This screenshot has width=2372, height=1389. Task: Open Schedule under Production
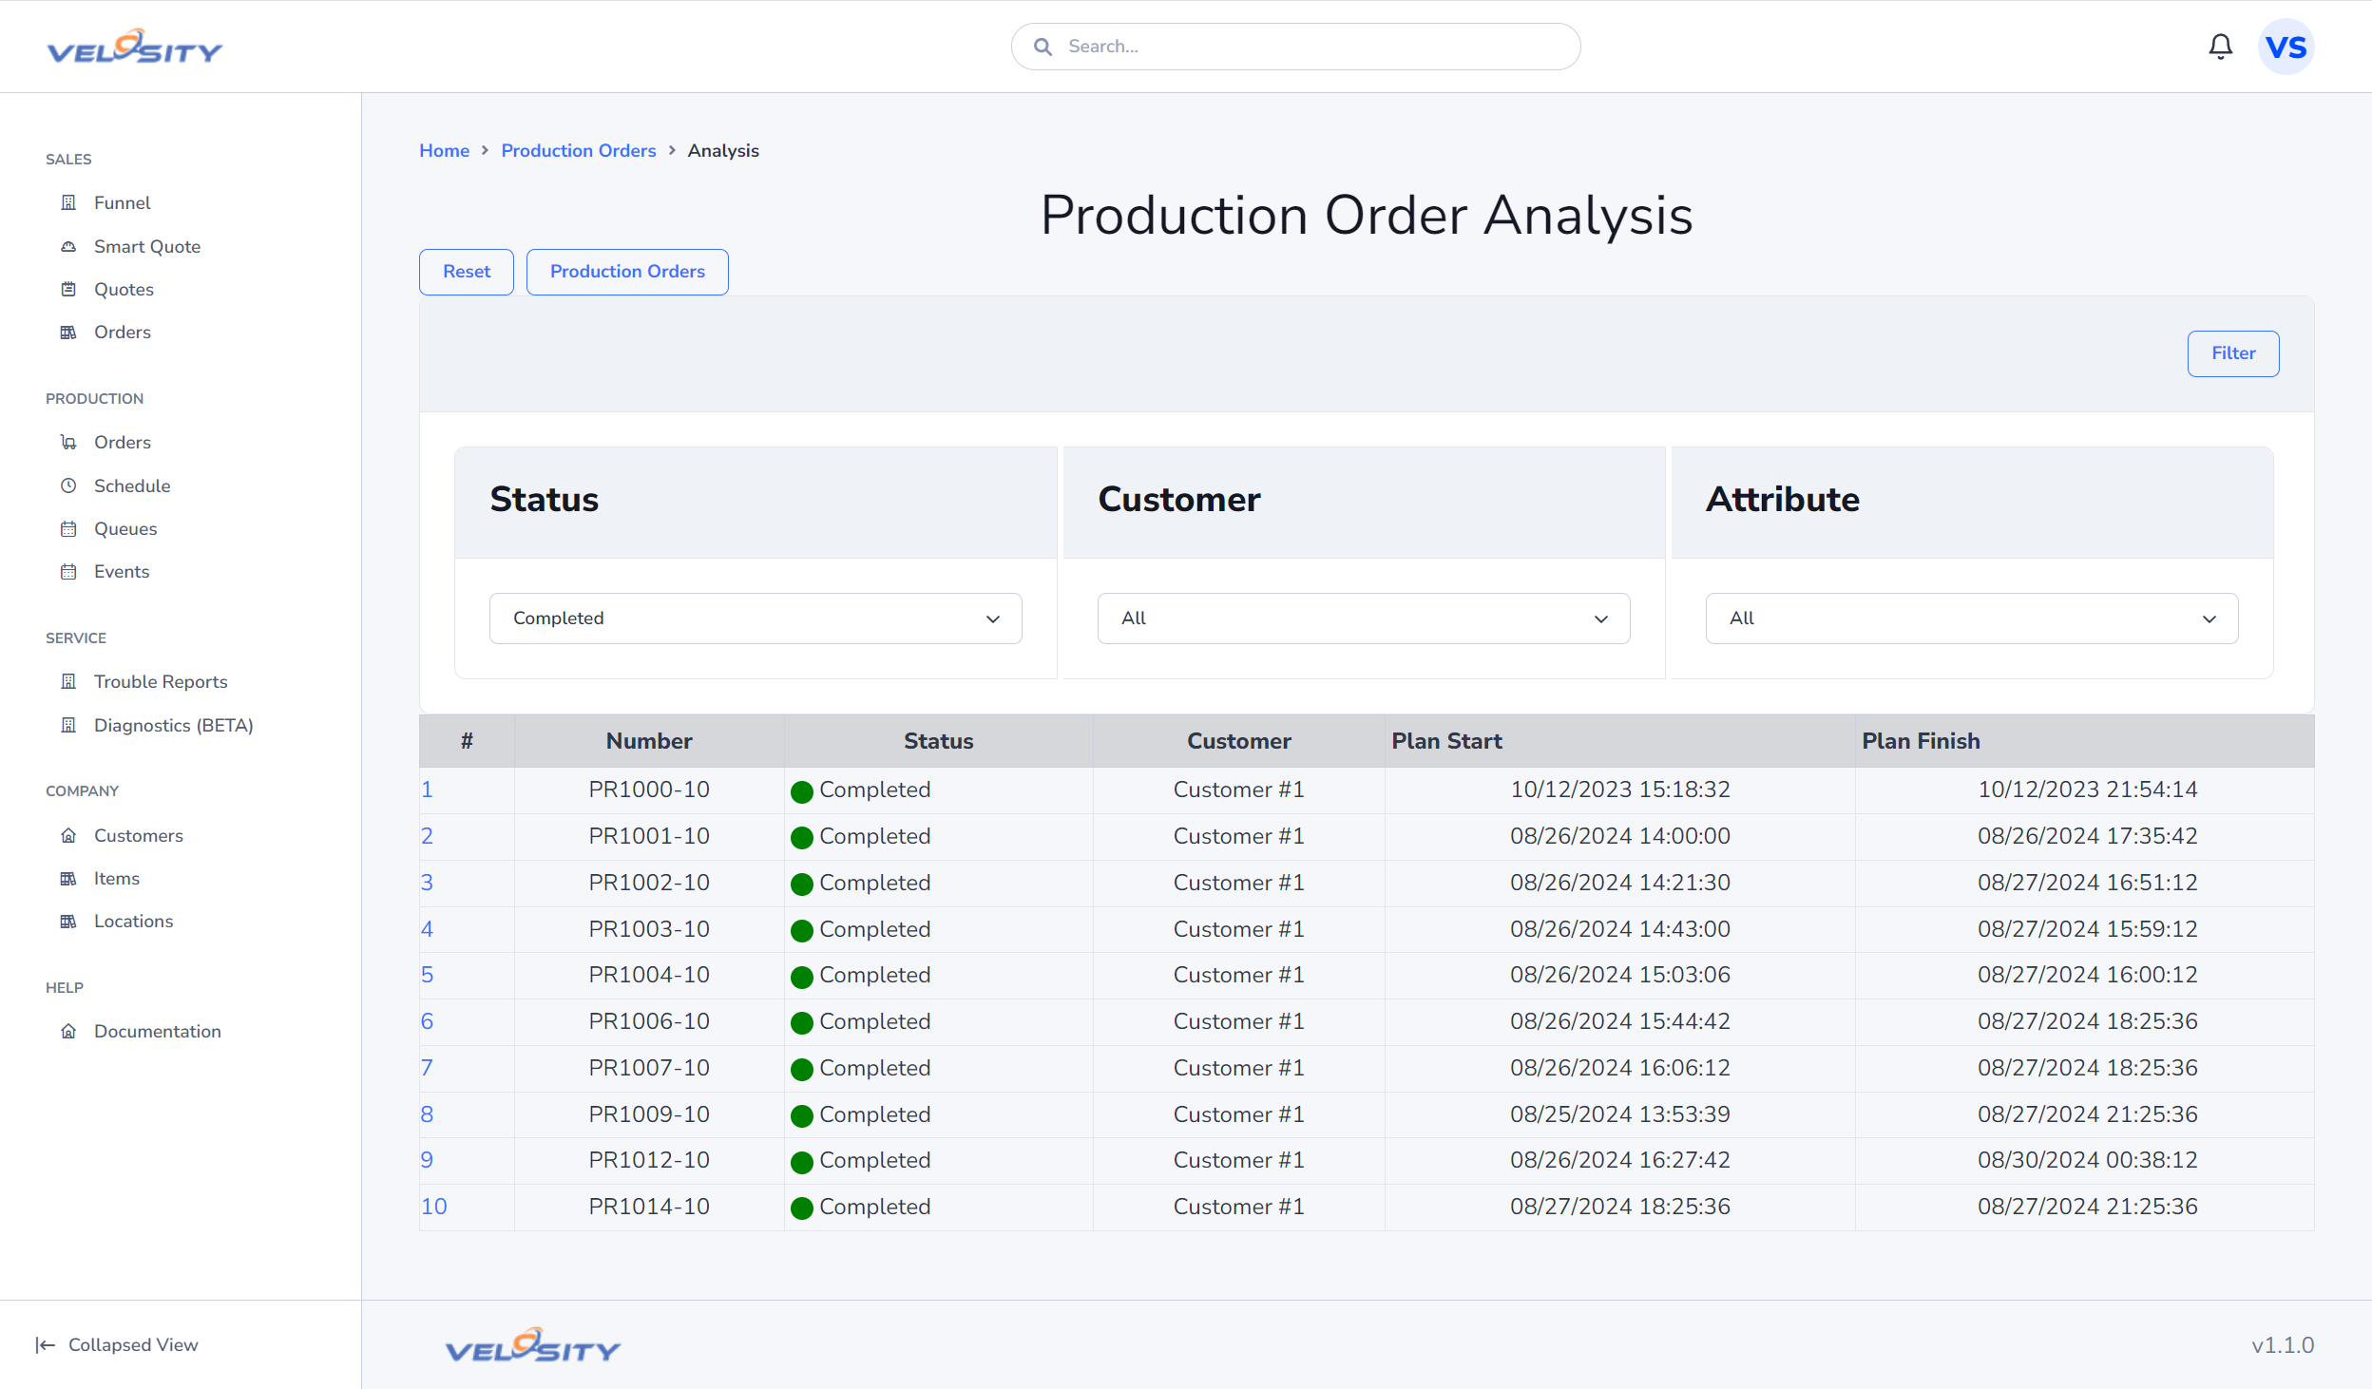click(132, 485)
